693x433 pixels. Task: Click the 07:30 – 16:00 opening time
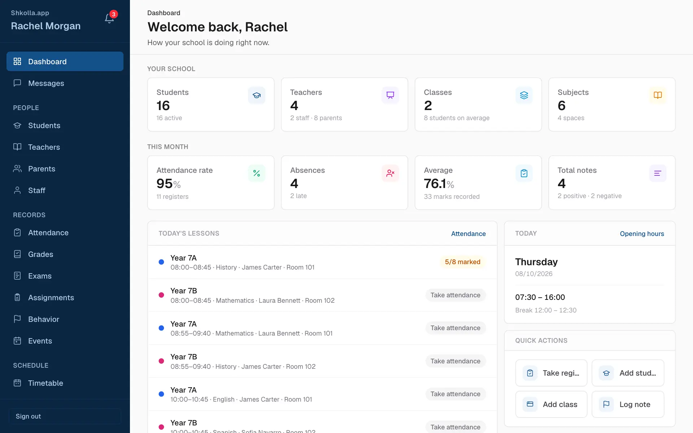(540, 297)
